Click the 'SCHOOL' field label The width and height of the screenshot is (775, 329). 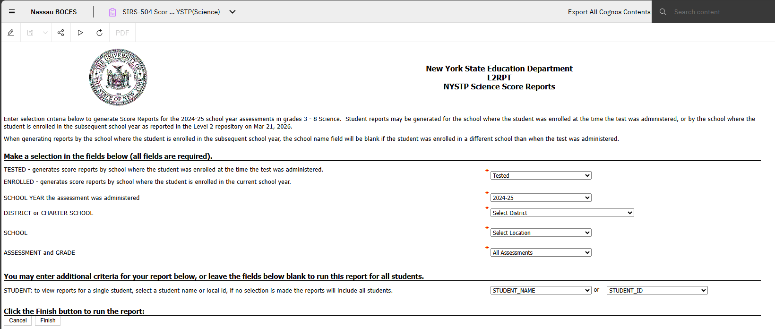click(16, 233)
